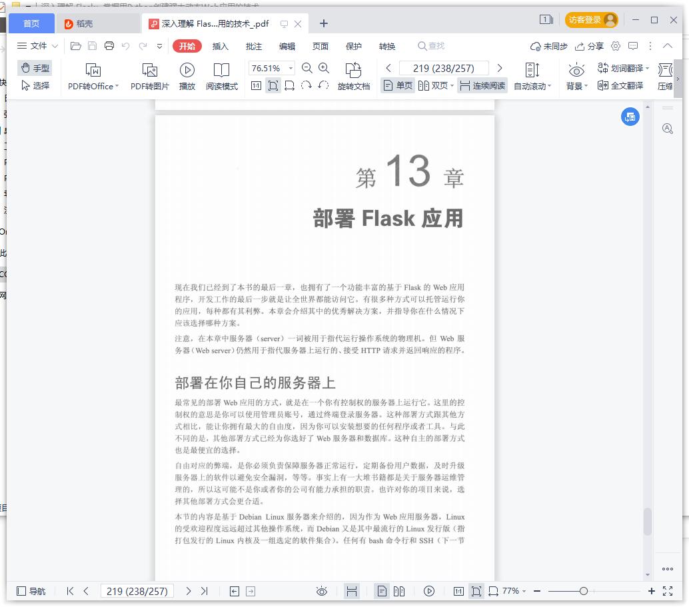Toggle the 导航 navigation panel button
The width and height of the screenshot is (689, 607).
coord(31,591)
